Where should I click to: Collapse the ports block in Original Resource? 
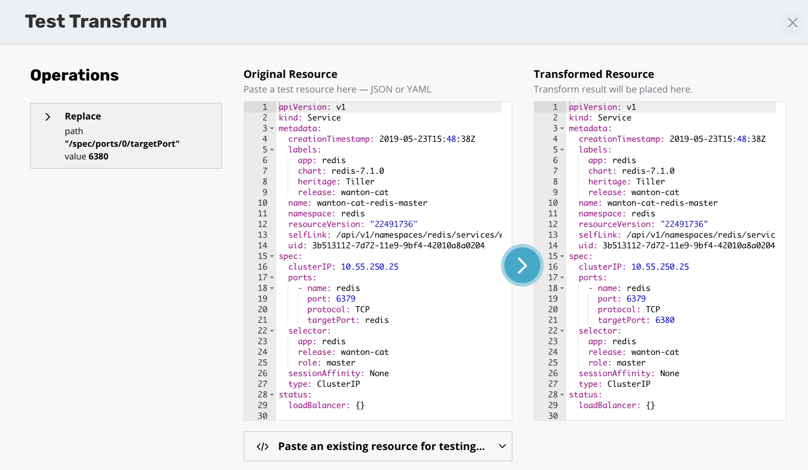click(x=272, y=278)
